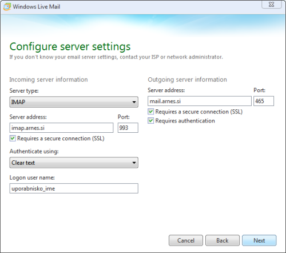286x253 pixels.
Task: Click the incoming server address field imap.arnes.si
Action: (x=61, y=128)
